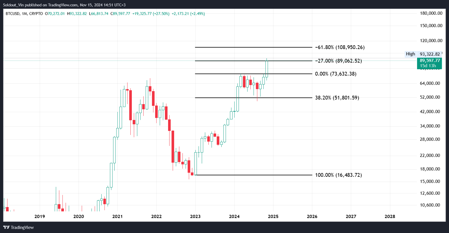Click 15,000.00 on the price axis
The width and height of the screenshot is (449, 233).
[431, 181]
